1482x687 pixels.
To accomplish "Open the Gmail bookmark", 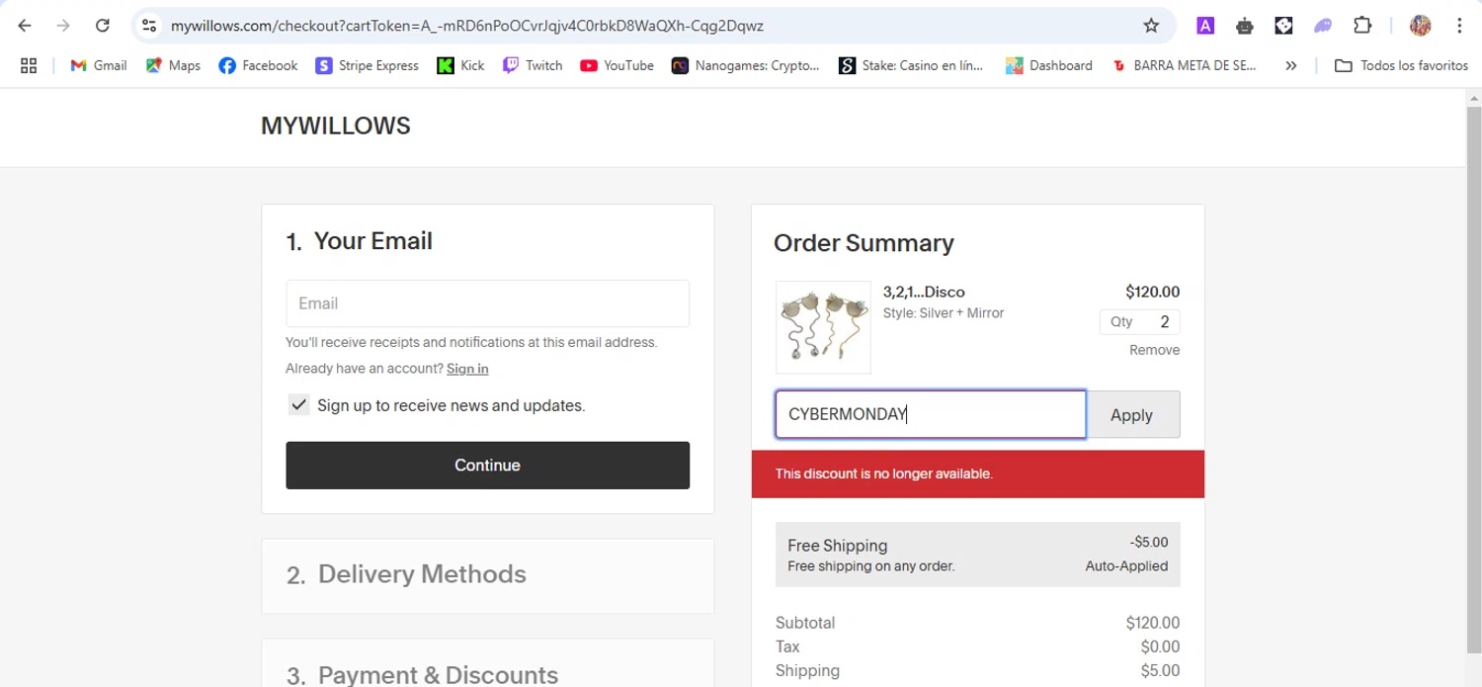I will [x=99, y=65].
